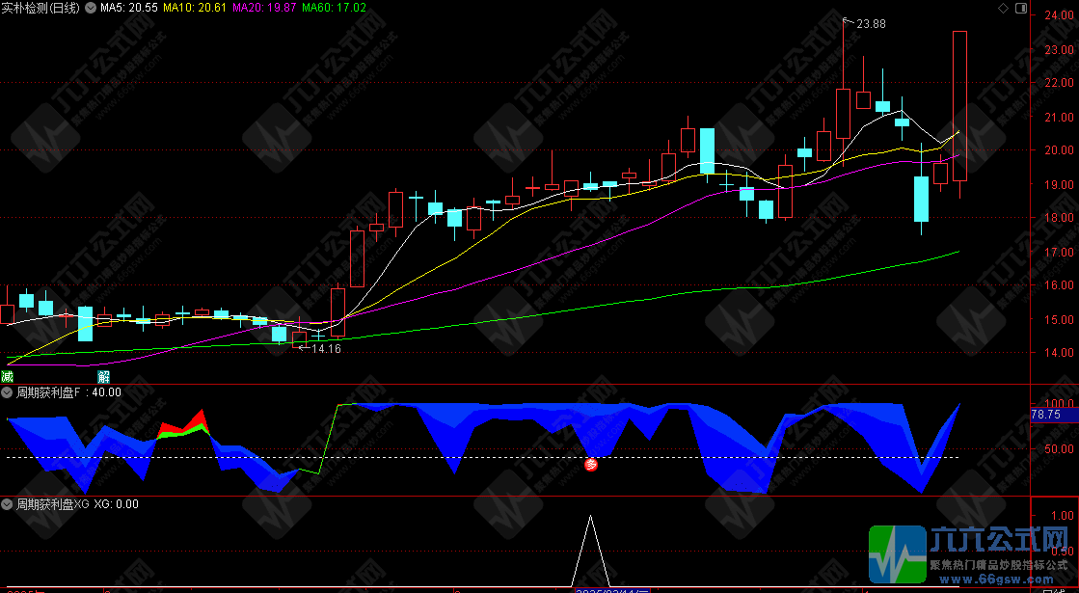Click the 78.75 indicator value tag
The height and width of the screenshot is (593, 1079).
click(x=1047, y=415)
